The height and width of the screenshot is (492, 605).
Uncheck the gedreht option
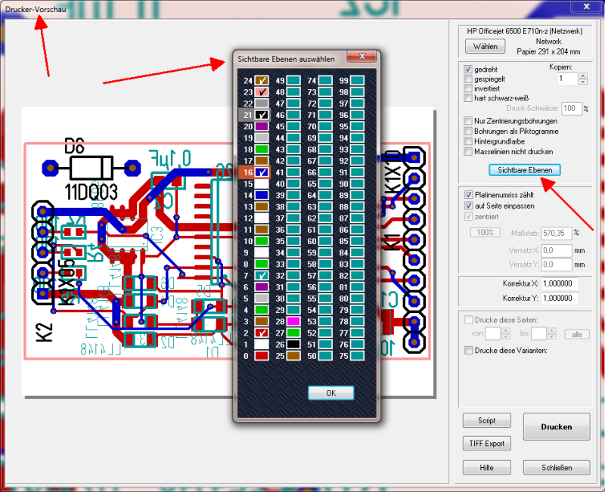tap(468, 69)
